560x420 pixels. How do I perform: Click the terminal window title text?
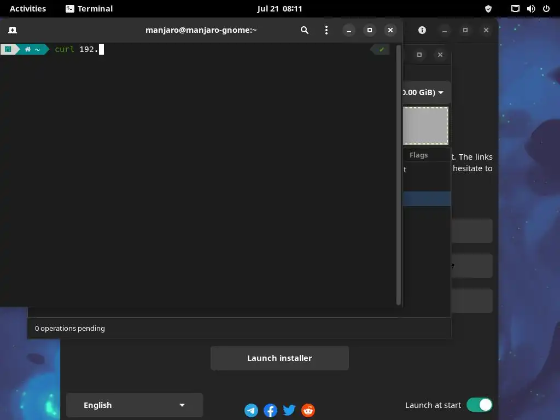[x=201, y=30]
